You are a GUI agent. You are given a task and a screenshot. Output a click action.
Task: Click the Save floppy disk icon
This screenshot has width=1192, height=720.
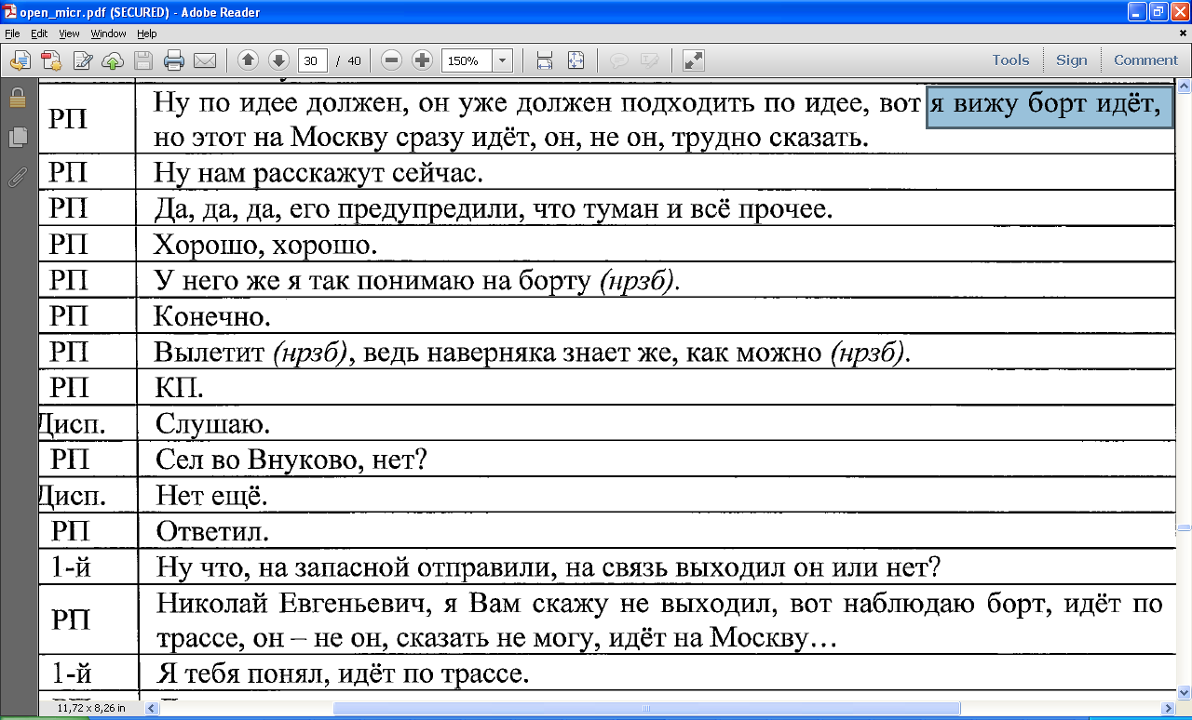(x=143, y=60)
